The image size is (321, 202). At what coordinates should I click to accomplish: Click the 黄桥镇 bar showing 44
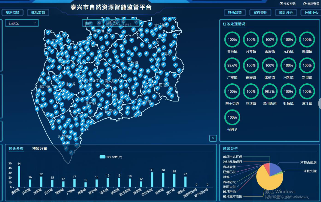[19, 176]
